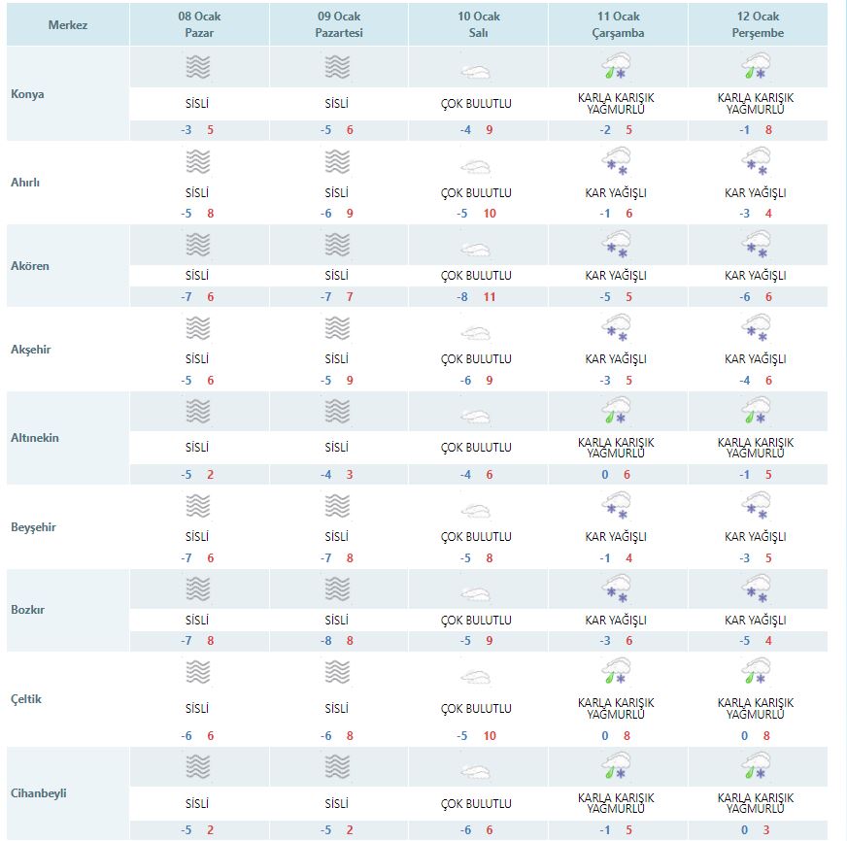The height and width of the screenshot is (841, 847).
Task: Click the Merkez column header
Action: click(68, 24)
